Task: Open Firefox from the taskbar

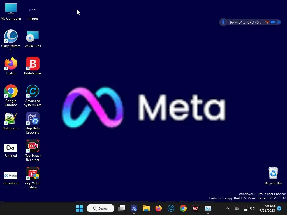Action: [159, 208]
